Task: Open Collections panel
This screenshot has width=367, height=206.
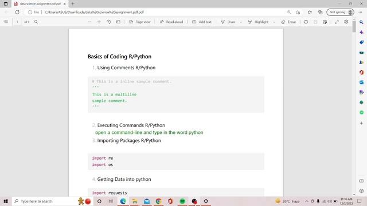Action: tap(321, 12)
